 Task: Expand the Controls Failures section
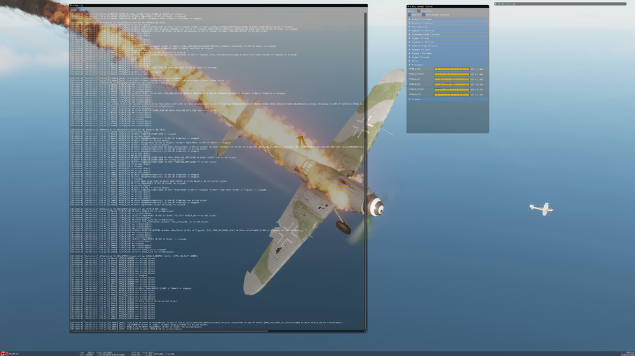pos(448,20)
